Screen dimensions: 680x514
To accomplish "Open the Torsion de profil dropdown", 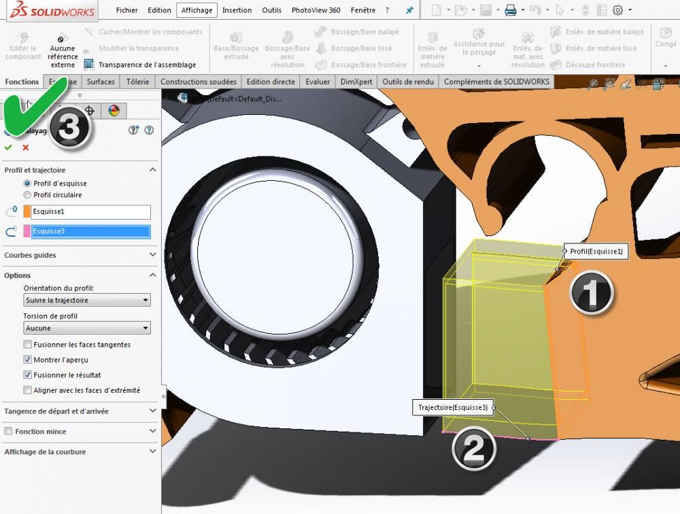I will 86,328.
